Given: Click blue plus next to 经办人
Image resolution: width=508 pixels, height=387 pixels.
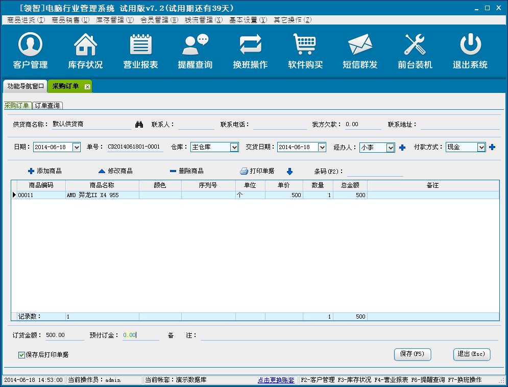Looking at the screenshot, I should (x=402, y=148).
